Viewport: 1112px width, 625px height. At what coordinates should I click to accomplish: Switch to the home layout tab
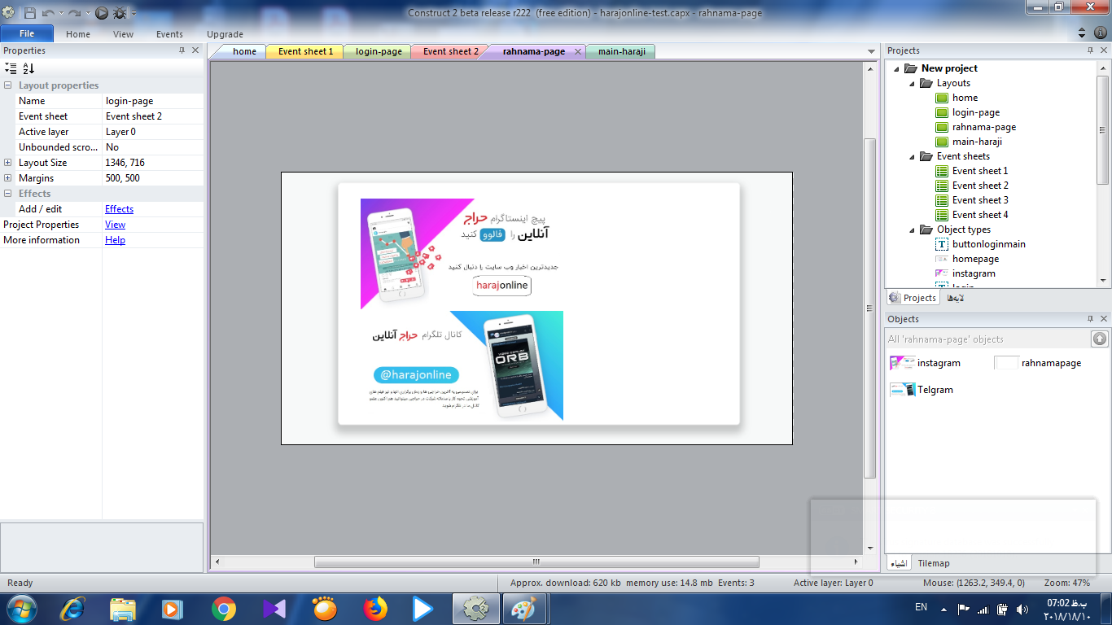pyautogui.click(x=244, y=51)
